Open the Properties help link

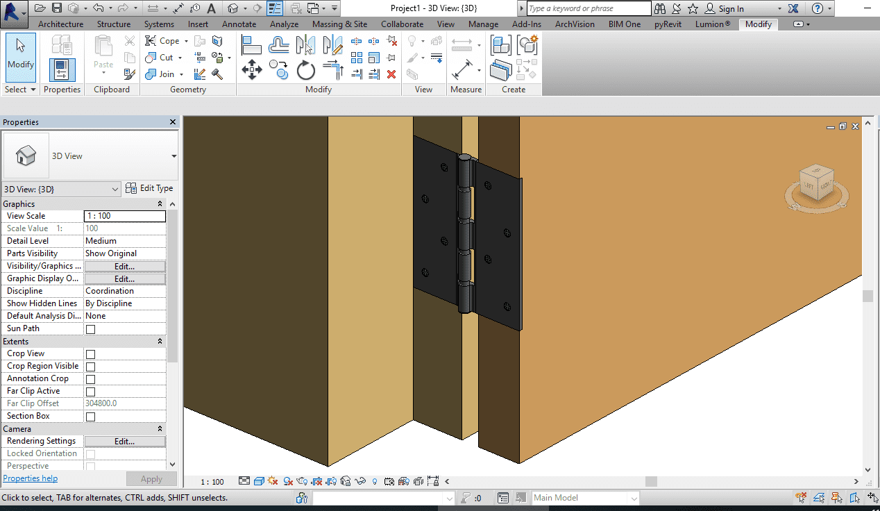(30, 478)
